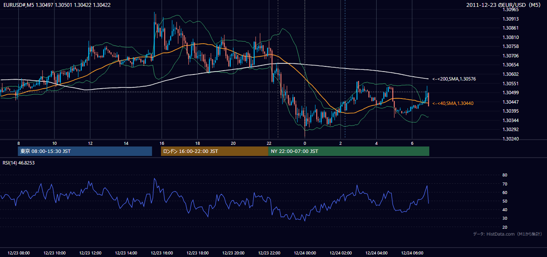Click the 12/23 20:00 time label
The width and height of the screenshot is (547, 257).
click(233, 253)
